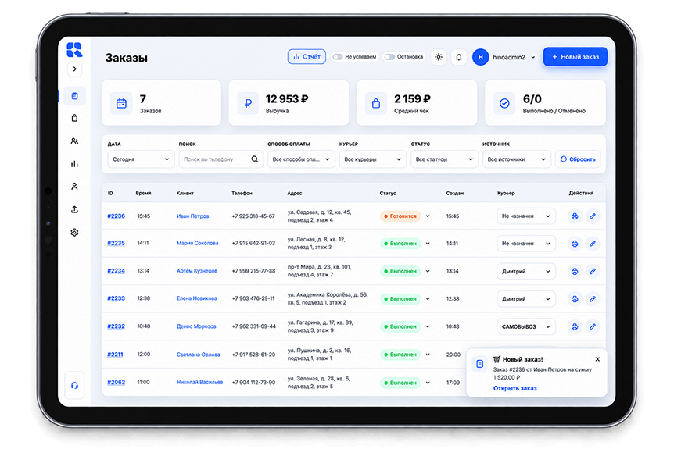This screenshot has height=449, width=674.
Task: Expand the sidebar with the arrow button
Action: coord(75,69)
